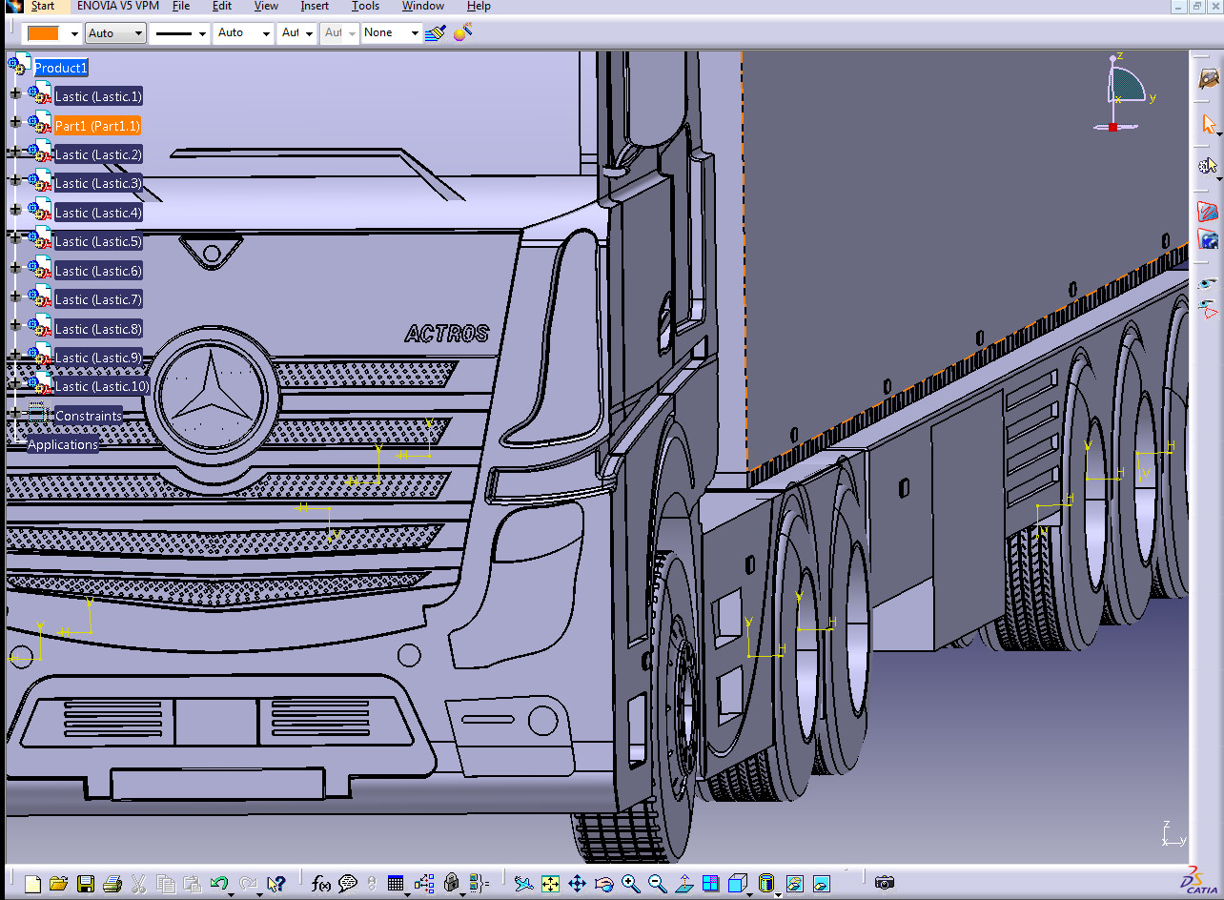1224x900 pixels.
Task: Open the transparency Auto dropdown
Action: click(114, 33)
